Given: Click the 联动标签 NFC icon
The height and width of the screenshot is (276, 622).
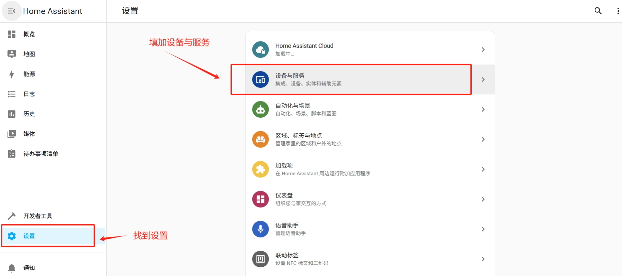Looking at the screenshot, I should (261, 259).
